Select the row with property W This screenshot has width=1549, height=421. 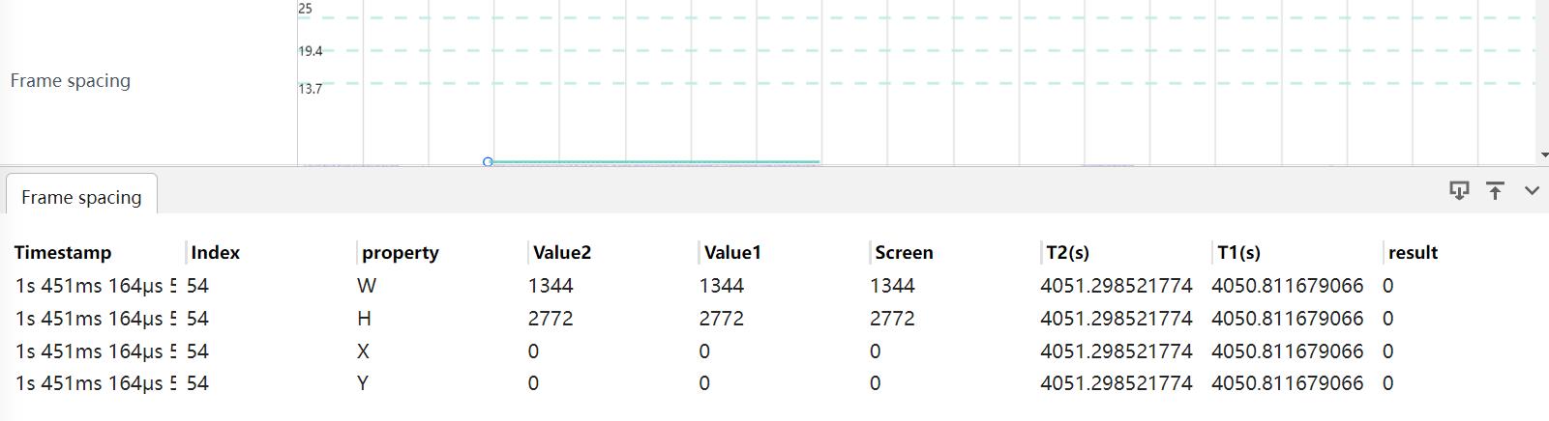(x=366, y=286)
